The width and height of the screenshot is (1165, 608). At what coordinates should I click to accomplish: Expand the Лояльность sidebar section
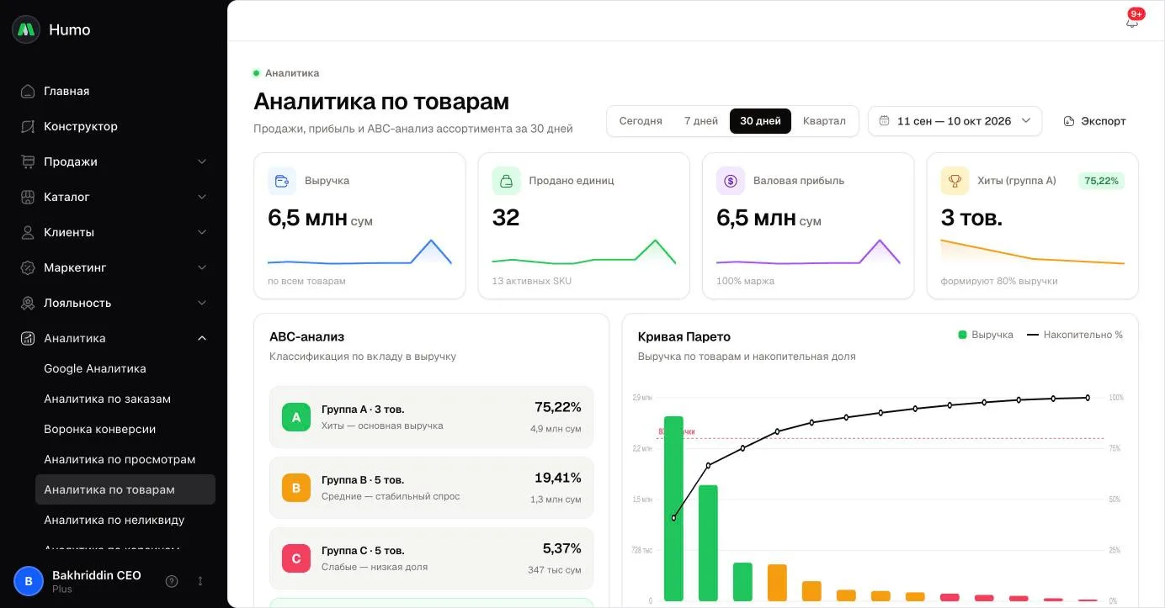202,303
